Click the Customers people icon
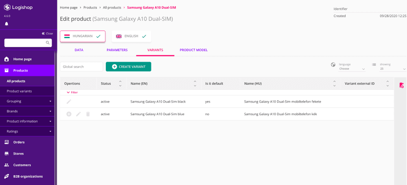 [x=7, y=165]
